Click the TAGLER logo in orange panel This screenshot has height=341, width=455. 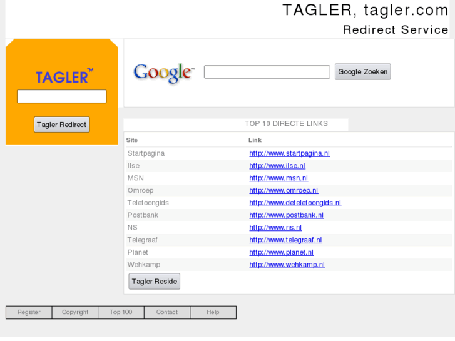(64, 76)
